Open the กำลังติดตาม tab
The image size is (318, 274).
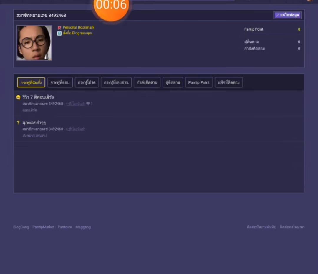point(147,82)
